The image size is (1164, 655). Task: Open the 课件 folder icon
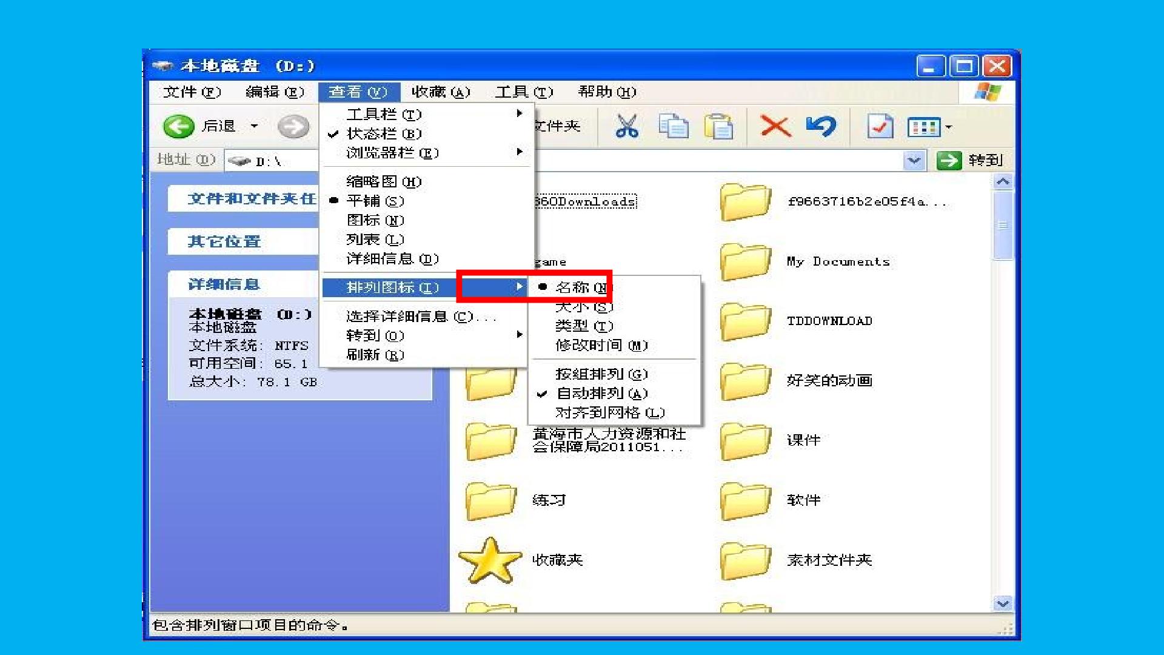pyautogui.click(x=746, y=441)
